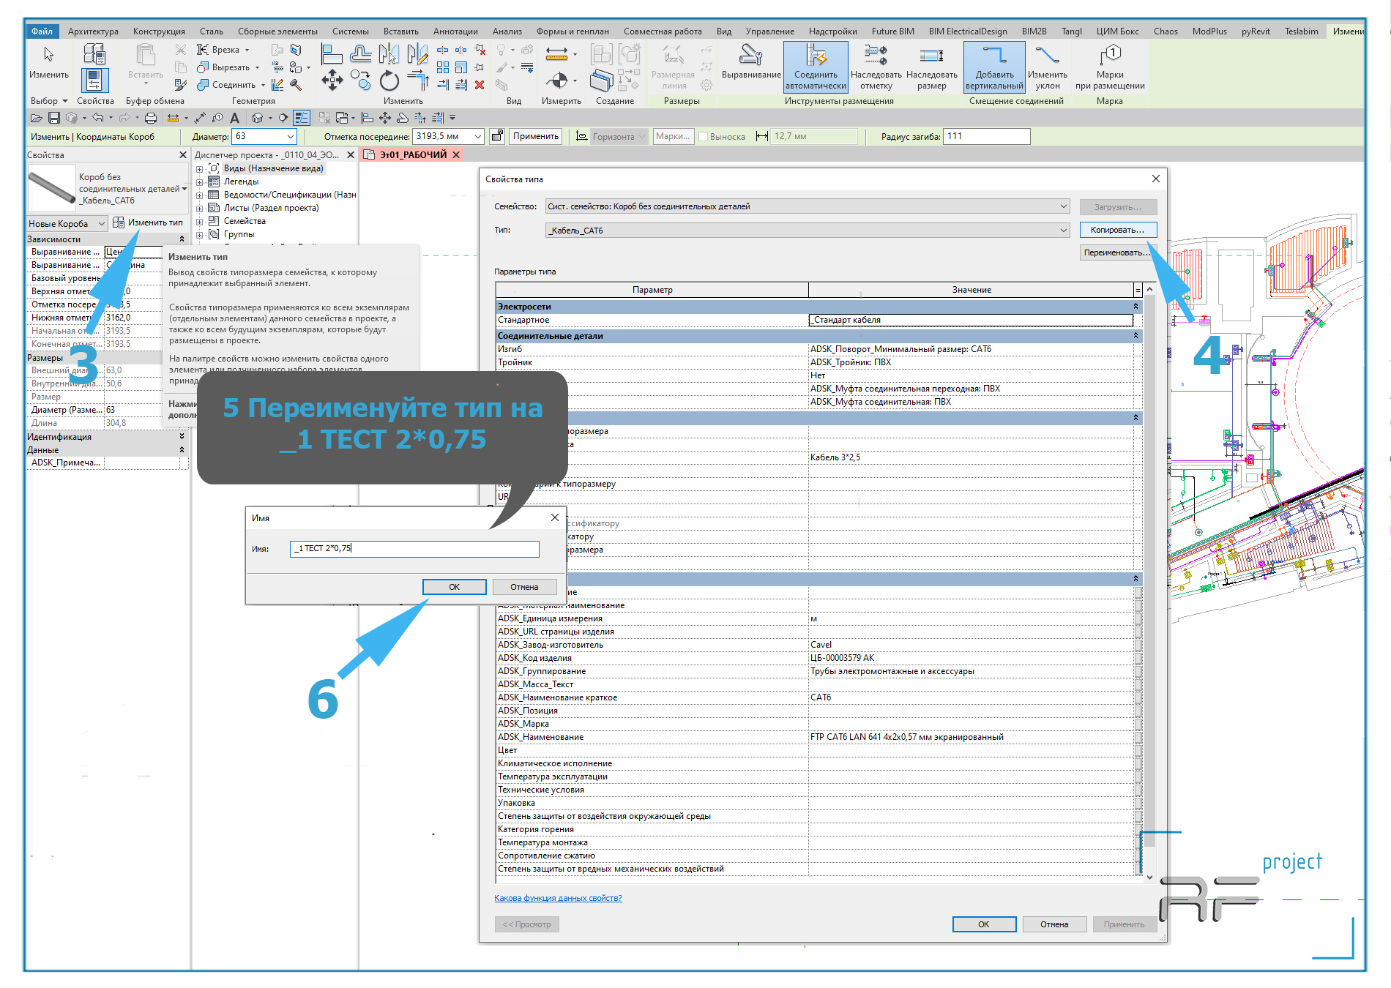This screenshot has height=988, width=1391.
Task: Expand the Виды node in project browser
Action: coord(199,169)
